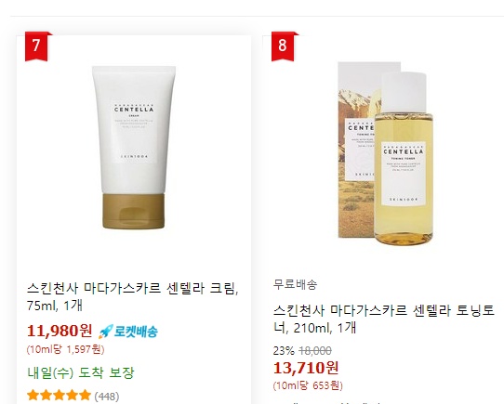The width and height of the screenshot is (504, 404).
Task: Click the first orange rating star
Action: [33, 396]
